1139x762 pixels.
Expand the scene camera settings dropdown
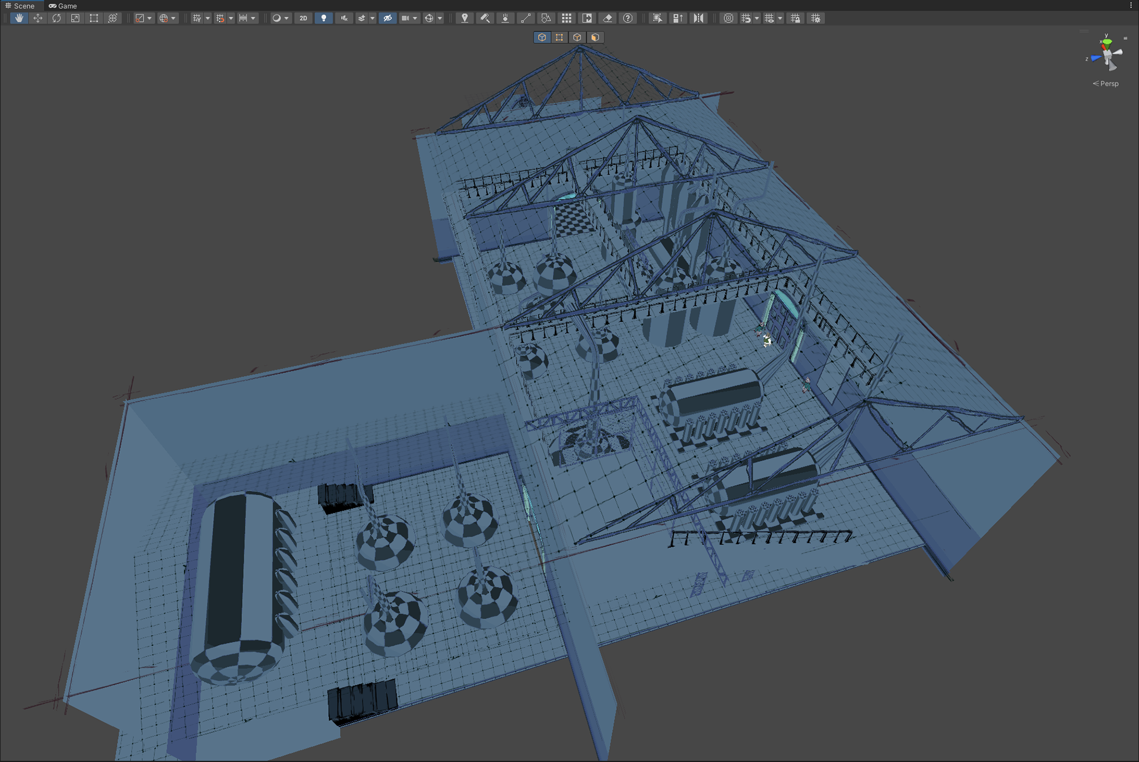tap(415, 18)
